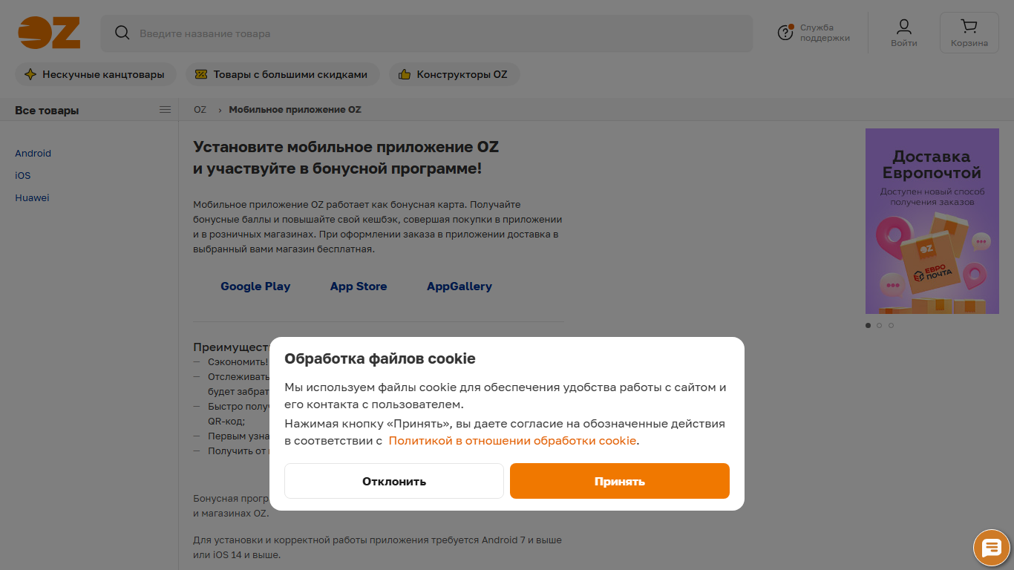
Task: Open Политикой в отношении обработки cookie link
Action: tap(512, 440)
